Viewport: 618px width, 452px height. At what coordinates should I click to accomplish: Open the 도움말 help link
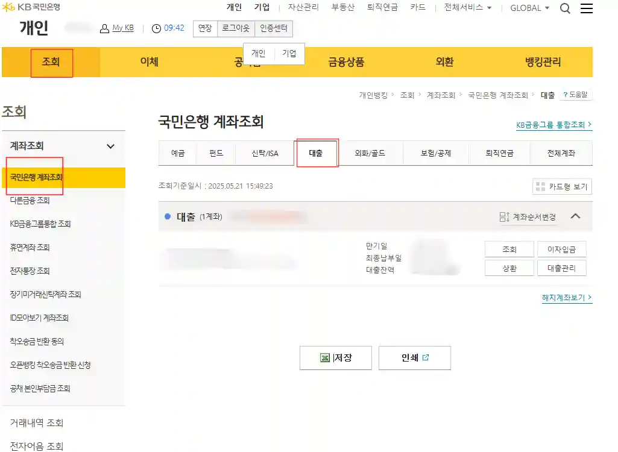(x=575, y=95)
